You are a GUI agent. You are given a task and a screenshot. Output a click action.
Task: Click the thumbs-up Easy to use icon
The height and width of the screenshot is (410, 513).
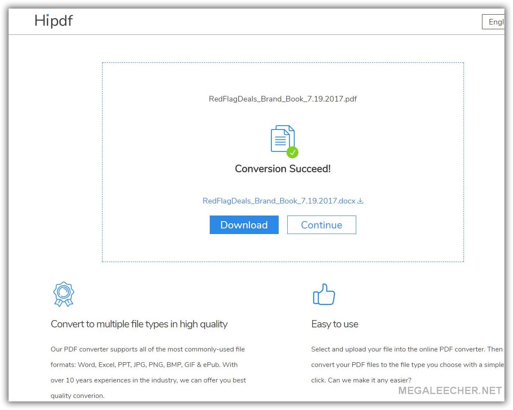[x=324, y=294]
